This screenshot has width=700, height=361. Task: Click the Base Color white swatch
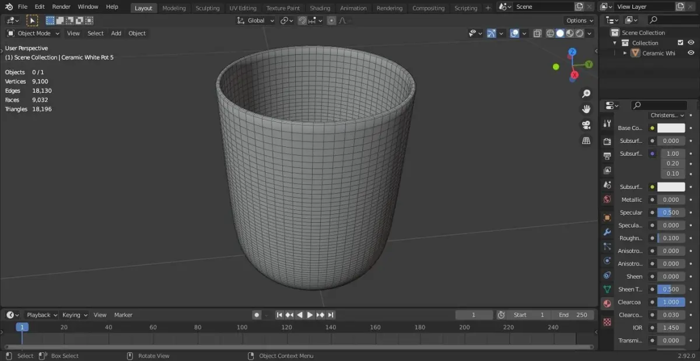[671, 128]
